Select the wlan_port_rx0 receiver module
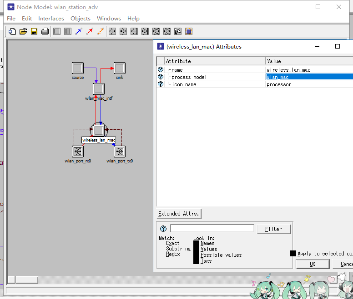The image size is (353, 299). [x=78, y=152]
